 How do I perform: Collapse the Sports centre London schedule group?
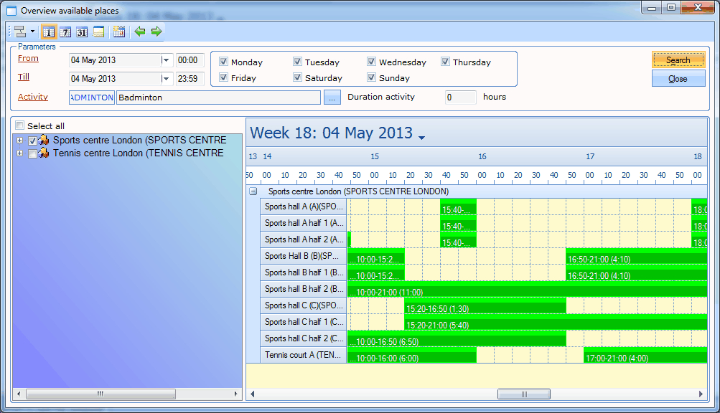tap(253, 191)
